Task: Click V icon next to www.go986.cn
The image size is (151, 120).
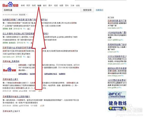Action: click(x=120, y=88)
